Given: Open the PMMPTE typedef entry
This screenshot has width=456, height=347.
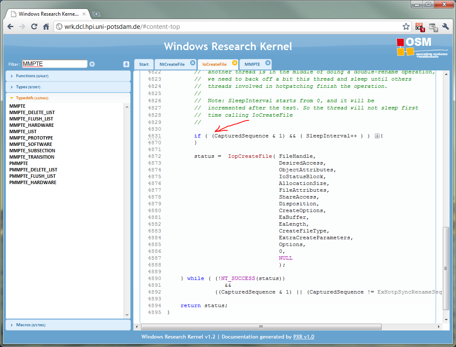Looking at the screenshot, I should [18, 164].
